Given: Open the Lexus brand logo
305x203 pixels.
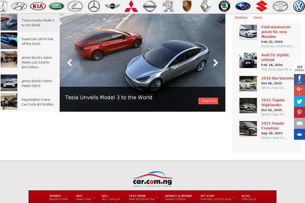Looking at the screenshot, I should point(75,6).
